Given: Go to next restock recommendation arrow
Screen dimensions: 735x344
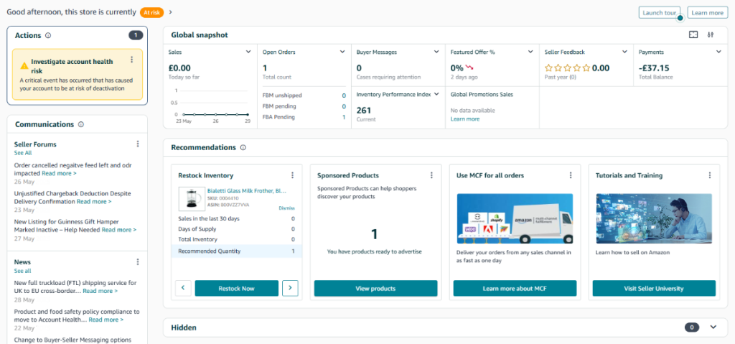Looking at the screenshot, I should pos(290,288).
